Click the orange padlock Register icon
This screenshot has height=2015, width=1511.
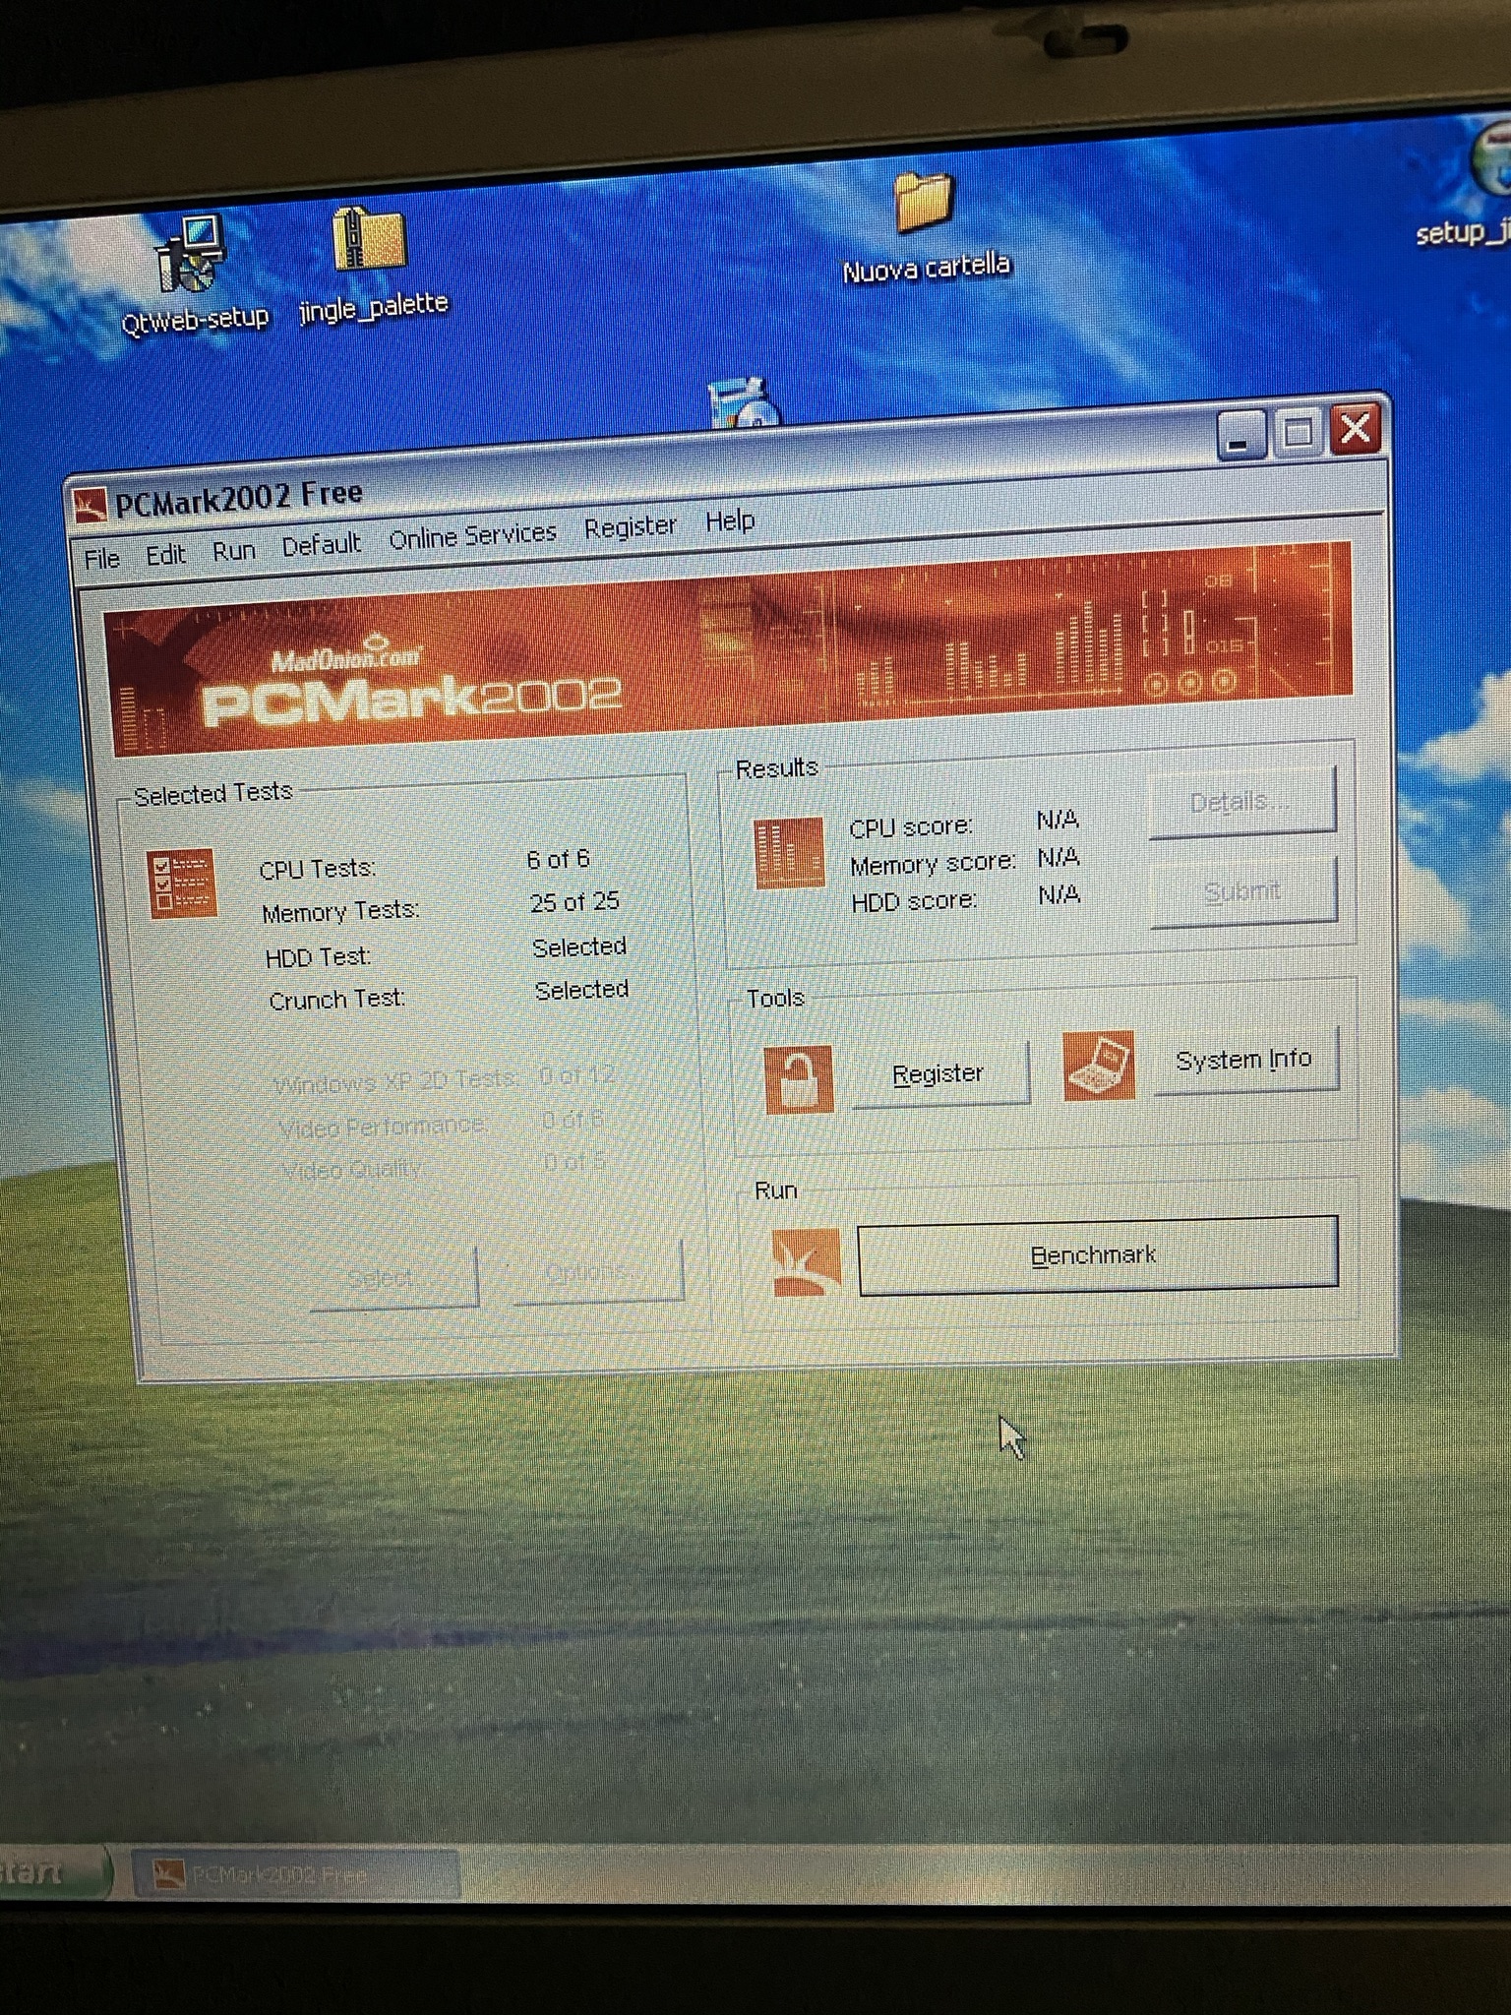[x=798, y=1079]
